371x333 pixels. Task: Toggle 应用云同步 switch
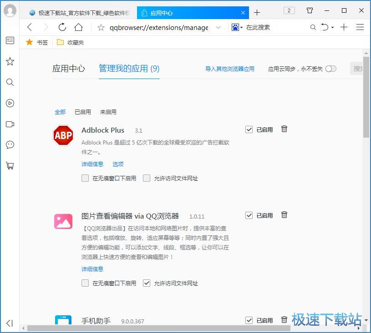point(331,69)
